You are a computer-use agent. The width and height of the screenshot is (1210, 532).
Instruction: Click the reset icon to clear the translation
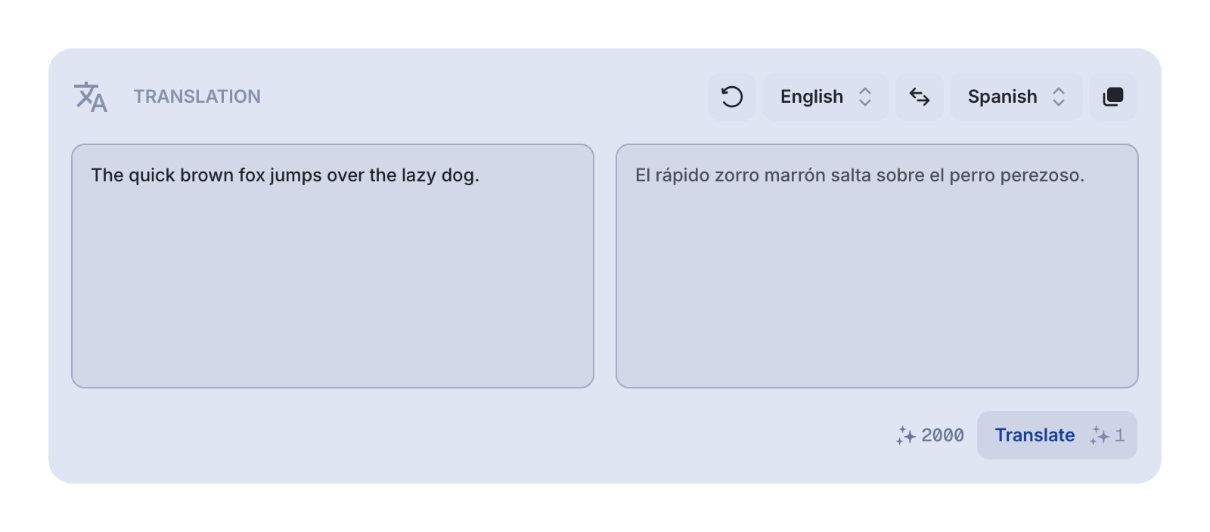[731, 97]
